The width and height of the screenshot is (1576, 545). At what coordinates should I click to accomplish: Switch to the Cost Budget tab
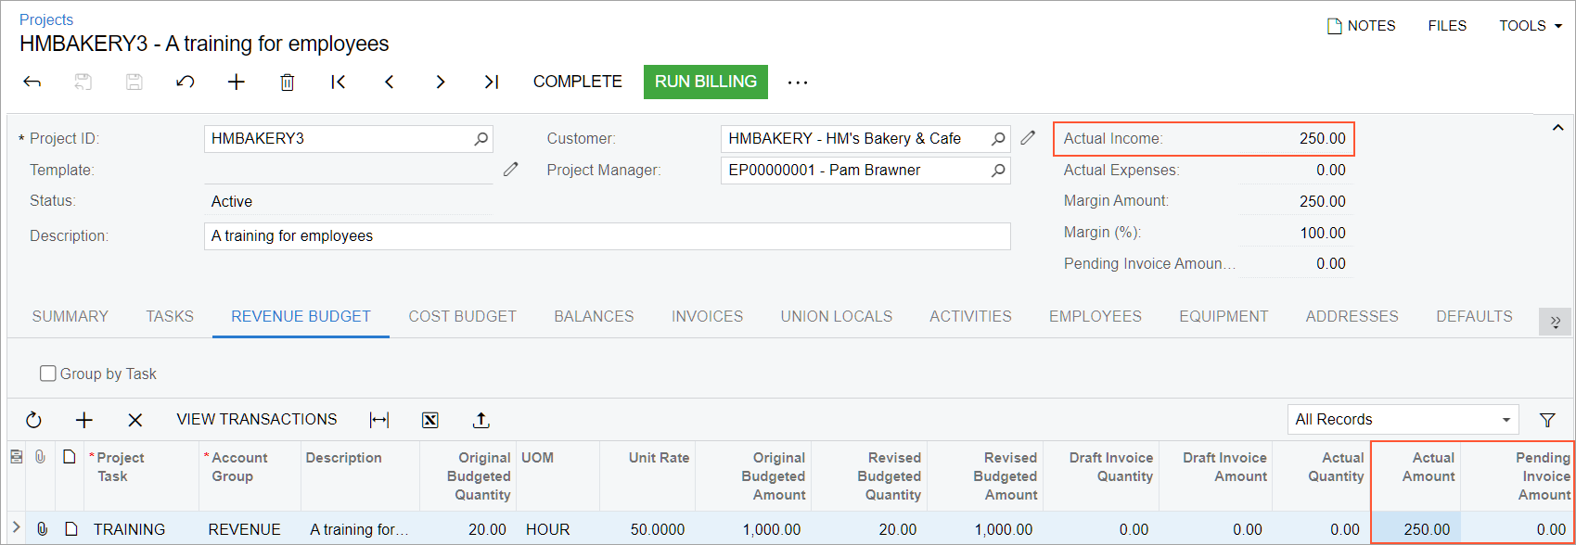click(x=462, y=316)
